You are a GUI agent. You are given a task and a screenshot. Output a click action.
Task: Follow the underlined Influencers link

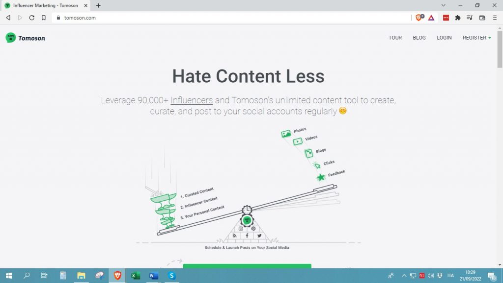192,100
